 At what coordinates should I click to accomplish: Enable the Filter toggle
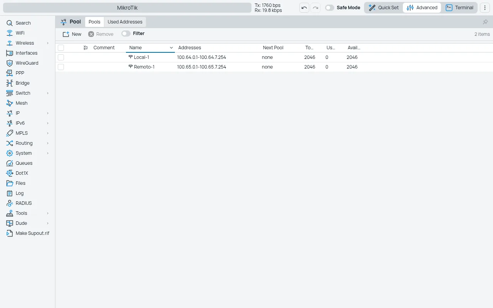coord(126,33)
